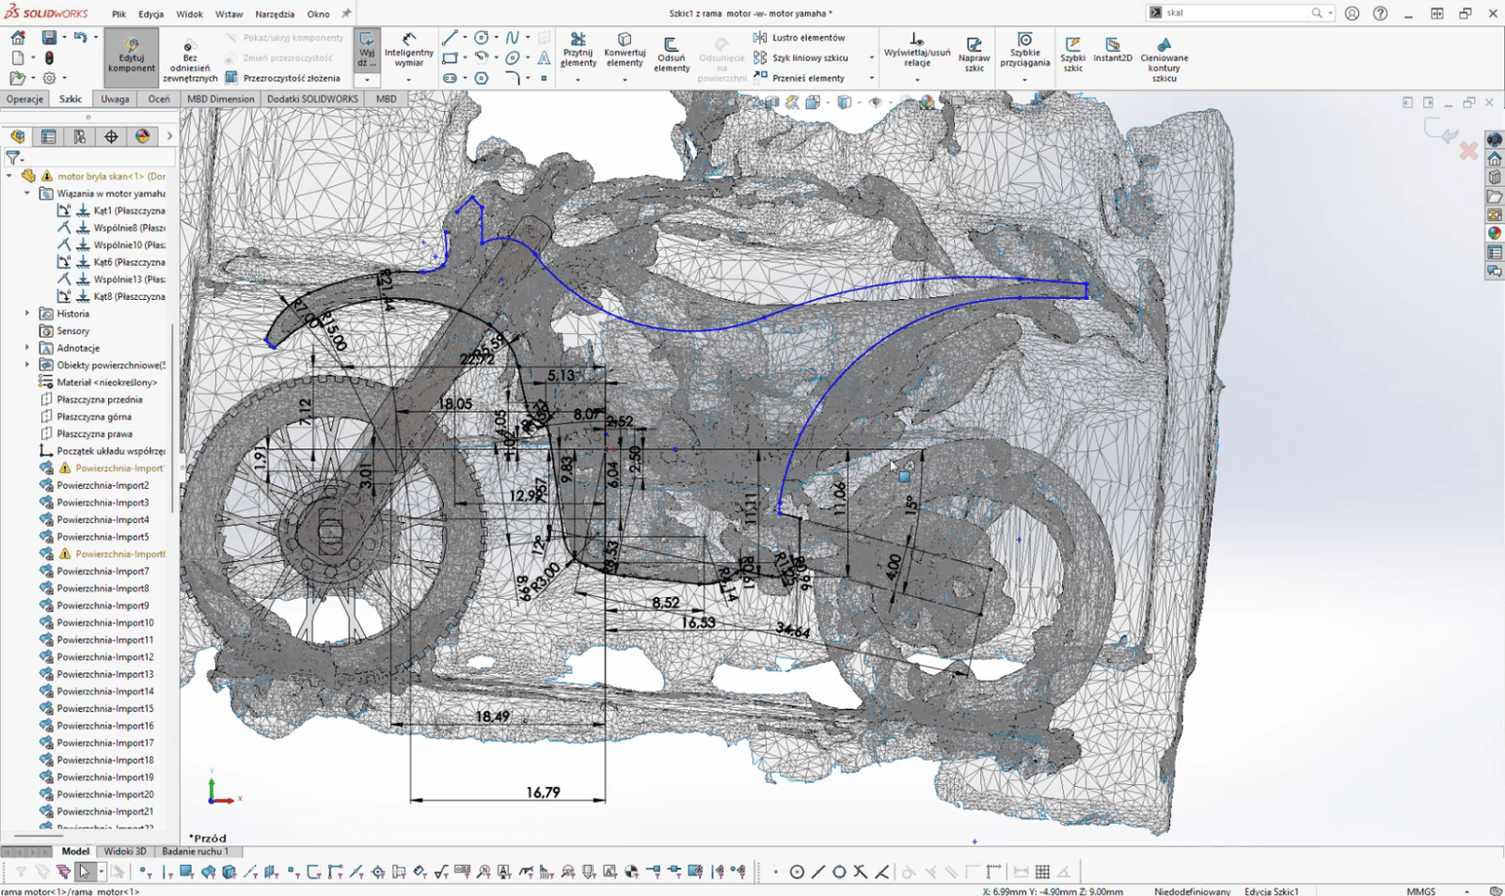Open the Save dropdown arrow
Image resolution: width=1505 pixels, height=896 pixels.
click(x=64, y=38)
